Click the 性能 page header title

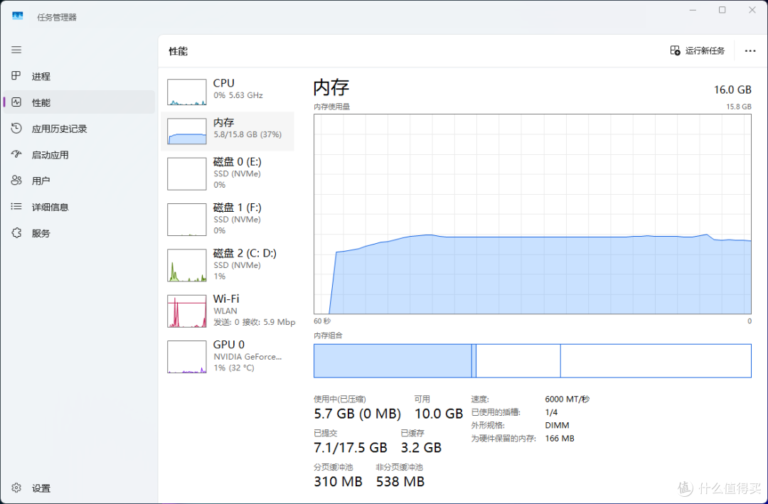click(x=178, y=51)
